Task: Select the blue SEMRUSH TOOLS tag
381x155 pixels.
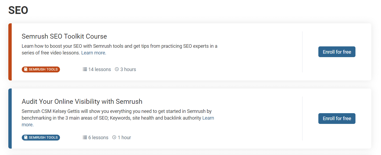Action: tap(41, 138)
